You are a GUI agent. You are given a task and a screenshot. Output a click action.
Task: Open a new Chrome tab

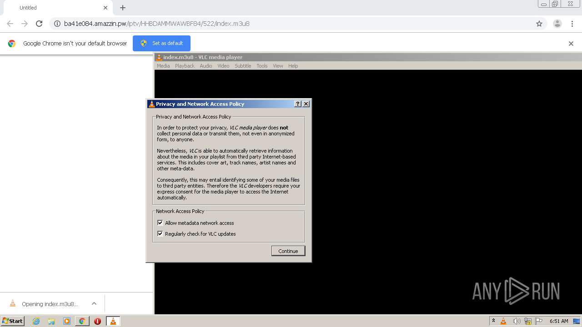123,8
